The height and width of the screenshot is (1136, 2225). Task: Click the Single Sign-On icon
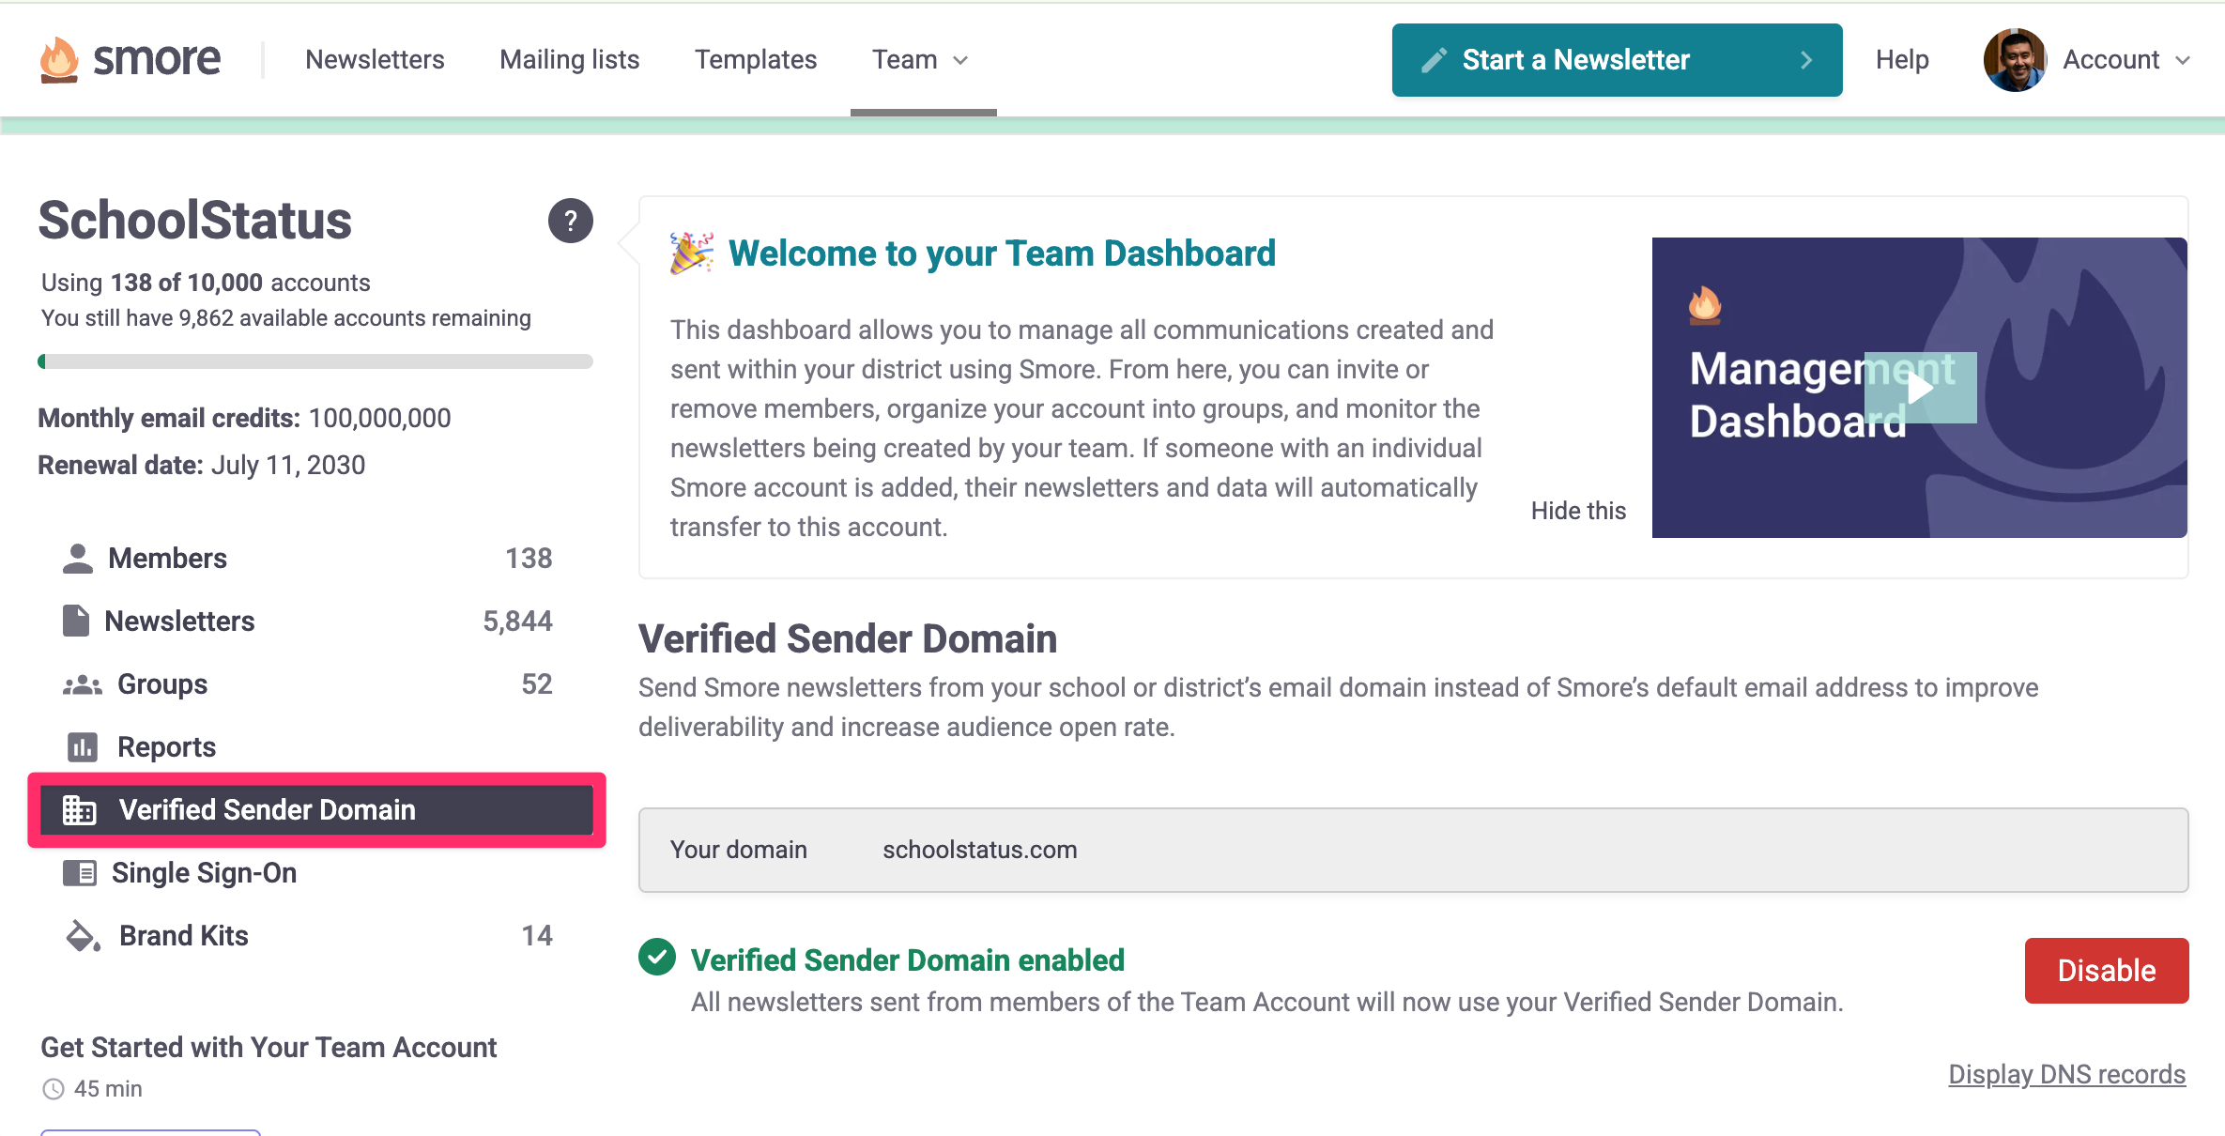pyautogui.click(x=80, y=873)
